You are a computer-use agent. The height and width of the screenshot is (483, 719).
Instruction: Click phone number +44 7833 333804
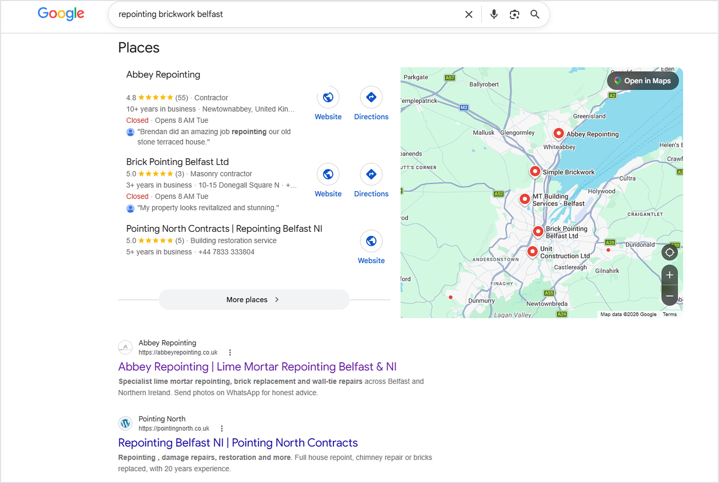coord(226,252)
